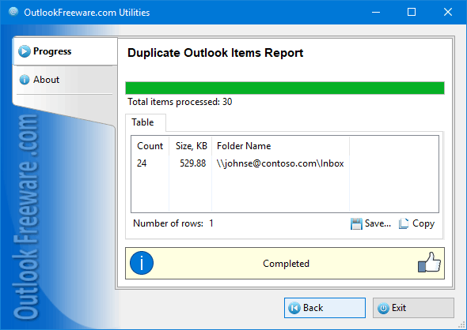The width and height of the screenshot is (467, 330).
Task: Open the Progress sidebar tab
Action: coord(65,51)
